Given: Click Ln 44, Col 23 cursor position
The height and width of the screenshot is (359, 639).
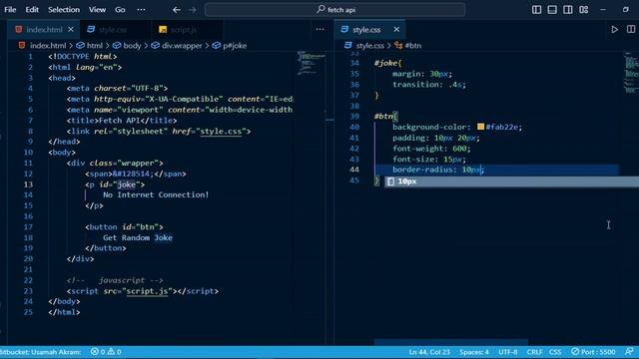Looking at the screenshot, I should tap(429, 352).
